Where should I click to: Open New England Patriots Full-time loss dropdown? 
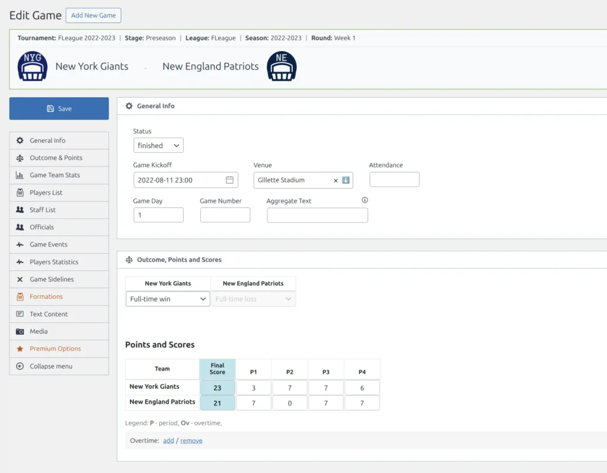[x=253, y=299]
